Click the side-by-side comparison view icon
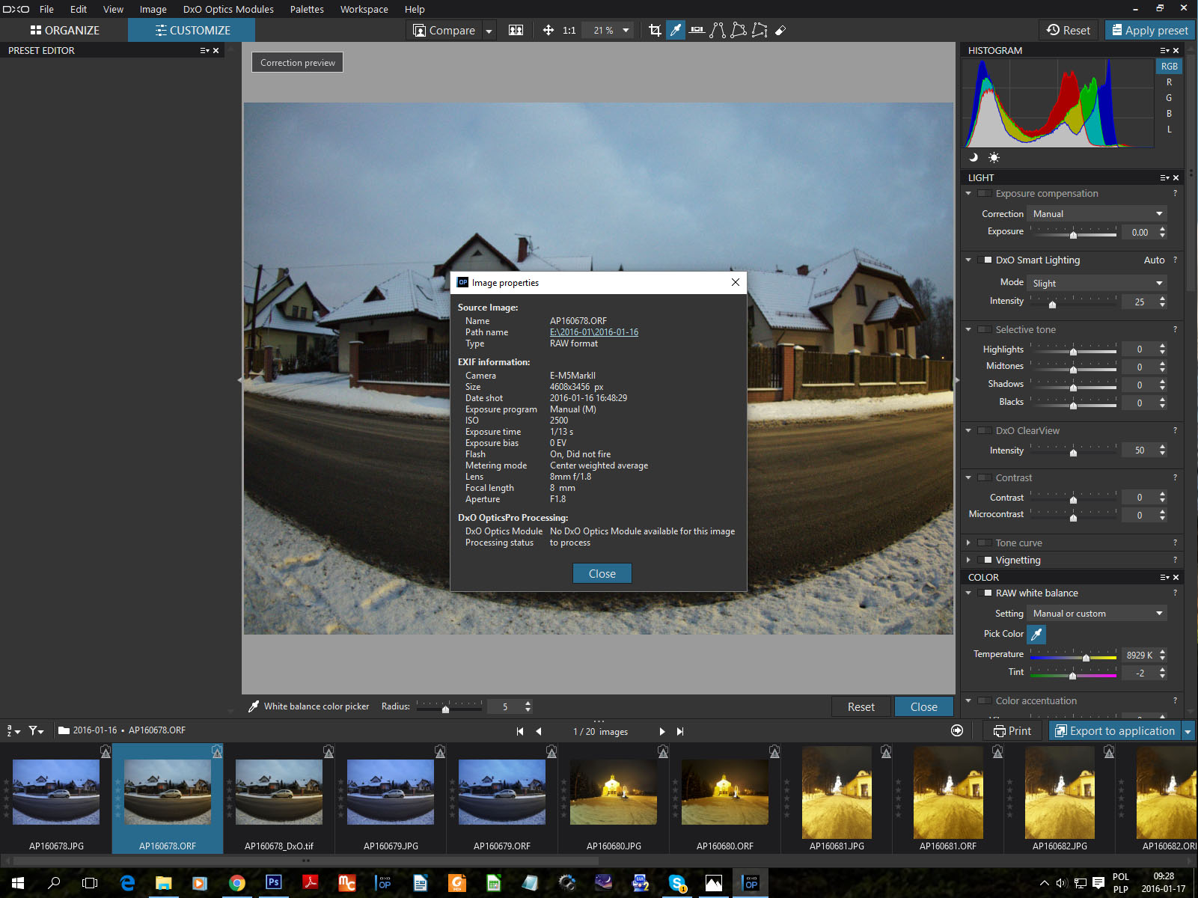The image size is (1198, 898). point(516,31)
